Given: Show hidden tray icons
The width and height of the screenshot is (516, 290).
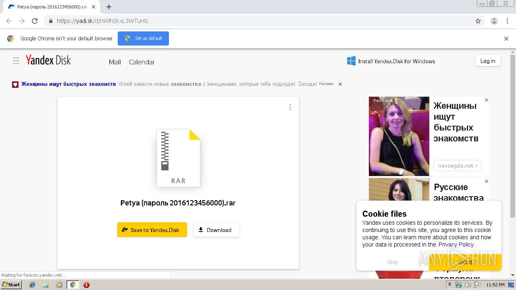Looking at the screenshot, I should point(449,285).
